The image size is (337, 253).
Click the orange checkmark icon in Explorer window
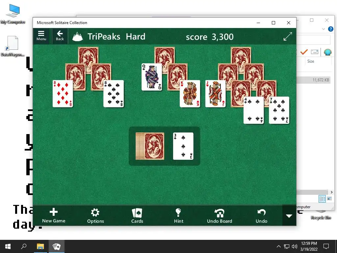coord(304,52)
